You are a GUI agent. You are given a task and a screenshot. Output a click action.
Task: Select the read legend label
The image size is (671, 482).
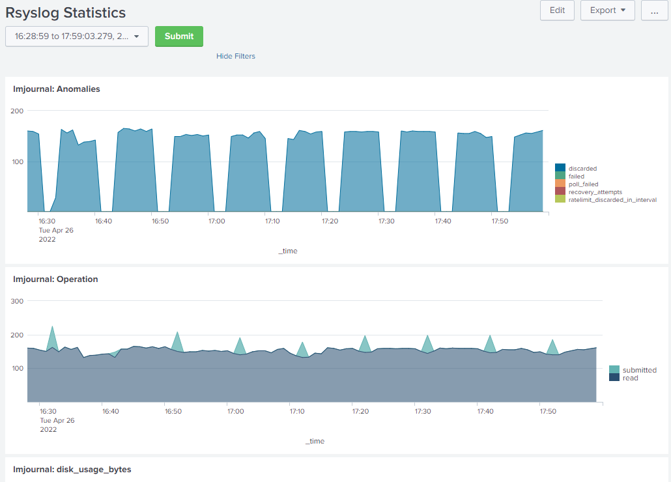click(x=631, y=378)
